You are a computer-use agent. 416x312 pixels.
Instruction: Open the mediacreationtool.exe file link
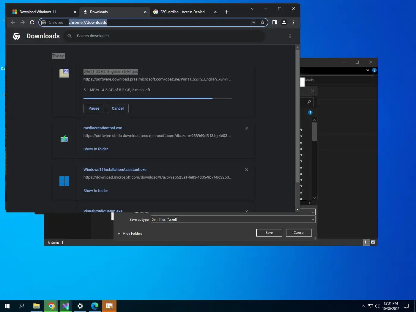tap(103, 128)
